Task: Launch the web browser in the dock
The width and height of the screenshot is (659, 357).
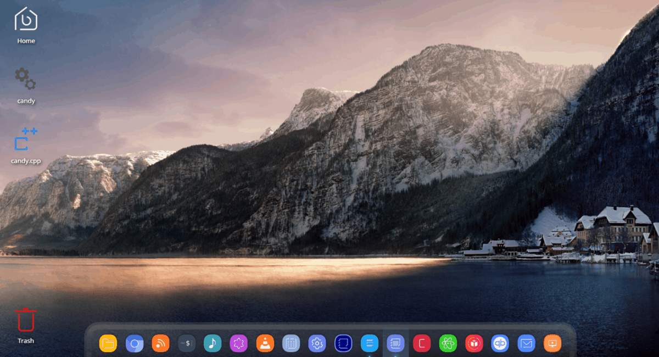Action: (134, 343)
